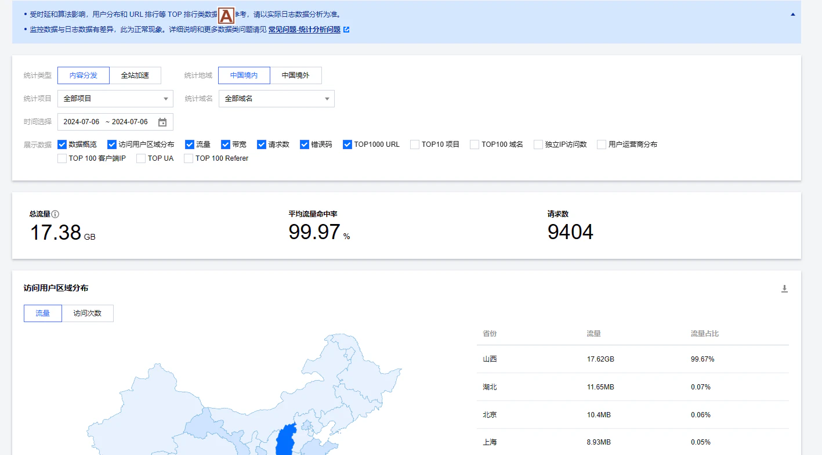Disable the 错误码 checkbox

click(304, 144)
